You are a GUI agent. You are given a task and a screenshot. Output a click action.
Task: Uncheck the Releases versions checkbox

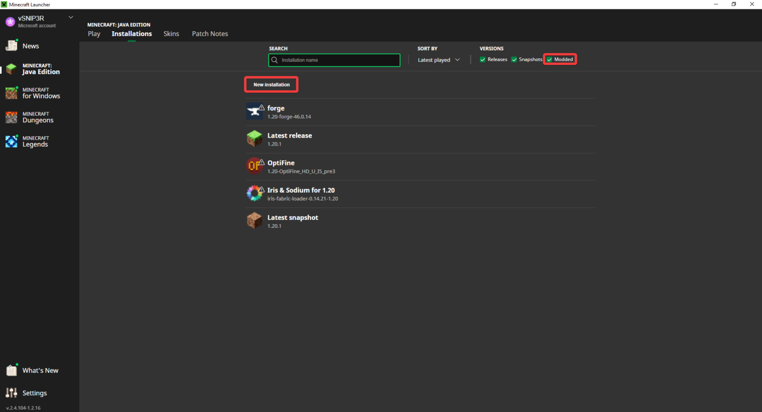483,59
